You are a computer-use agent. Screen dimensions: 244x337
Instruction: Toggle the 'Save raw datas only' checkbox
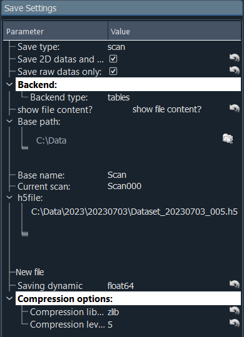click(113, 71)
